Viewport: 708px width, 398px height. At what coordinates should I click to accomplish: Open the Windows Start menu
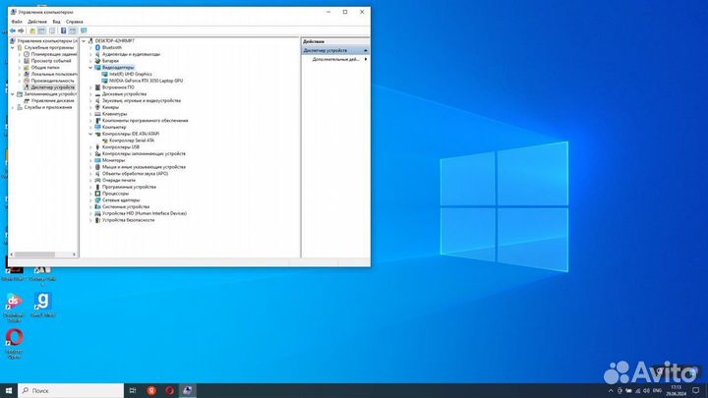click(x=9, y=391)
